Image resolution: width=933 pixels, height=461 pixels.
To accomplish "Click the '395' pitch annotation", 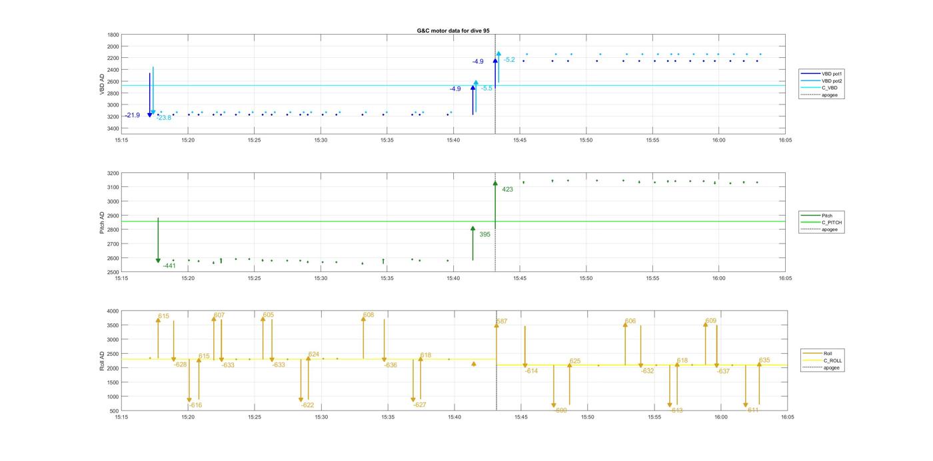I will 484,234.
